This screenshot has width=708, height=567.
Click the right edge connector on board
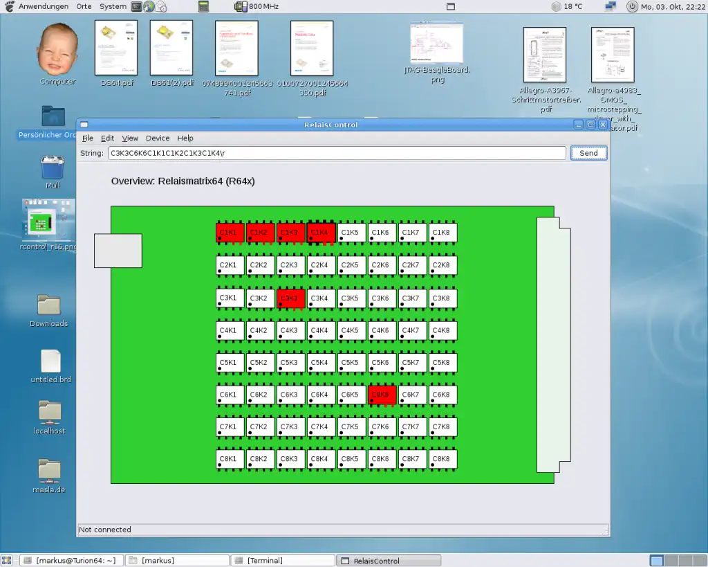pyautogui.click(x=554, y=345)
